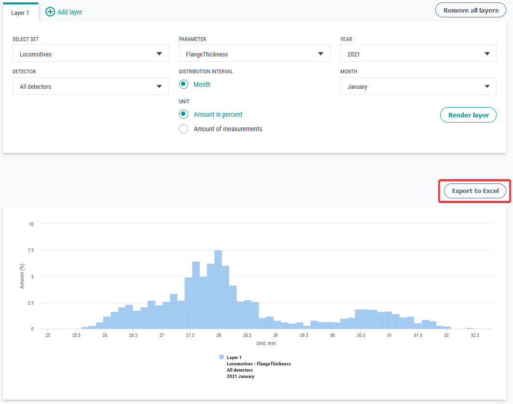The width and height of the screenshot is (513, 404).
Task: Choose the Amount in percent unit option
Action: (183, 114)
